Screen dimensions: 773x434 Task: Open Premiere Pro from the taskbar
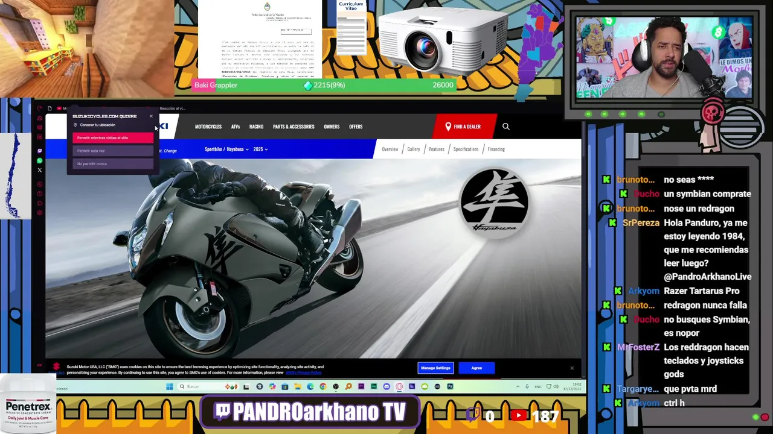click(x=361, y=386)
